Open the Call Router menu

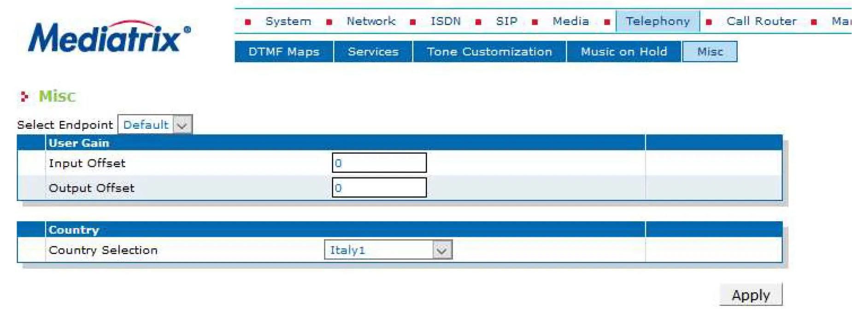[761, 22]
